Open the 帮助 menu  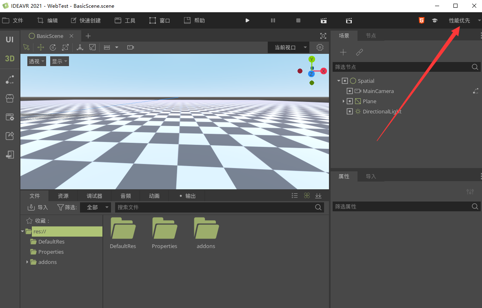(x=194, y=20)
